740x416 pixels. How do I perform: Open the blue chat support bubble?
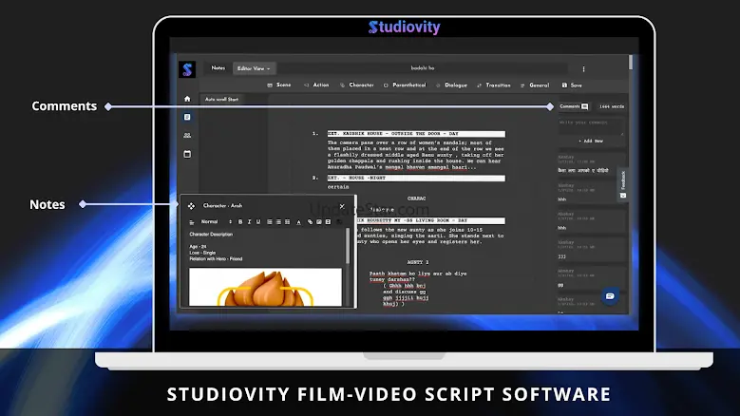[610, 296]
